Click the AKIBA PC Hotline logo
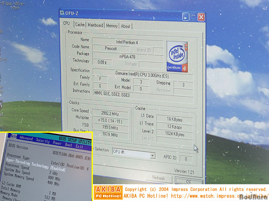Screen dimensions: 269x201 click(x=108, y=193)
